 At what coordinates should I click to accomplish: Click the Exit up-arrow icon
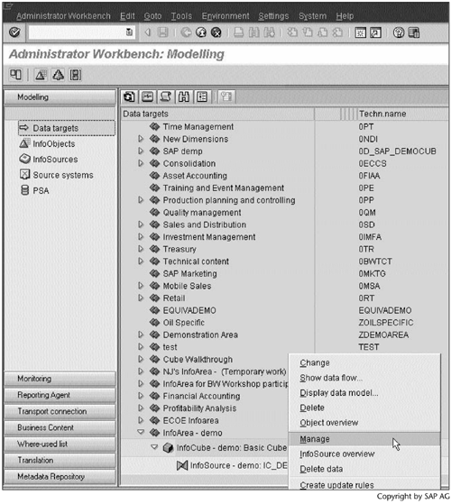pyautogui.click(x=201, y=32)
